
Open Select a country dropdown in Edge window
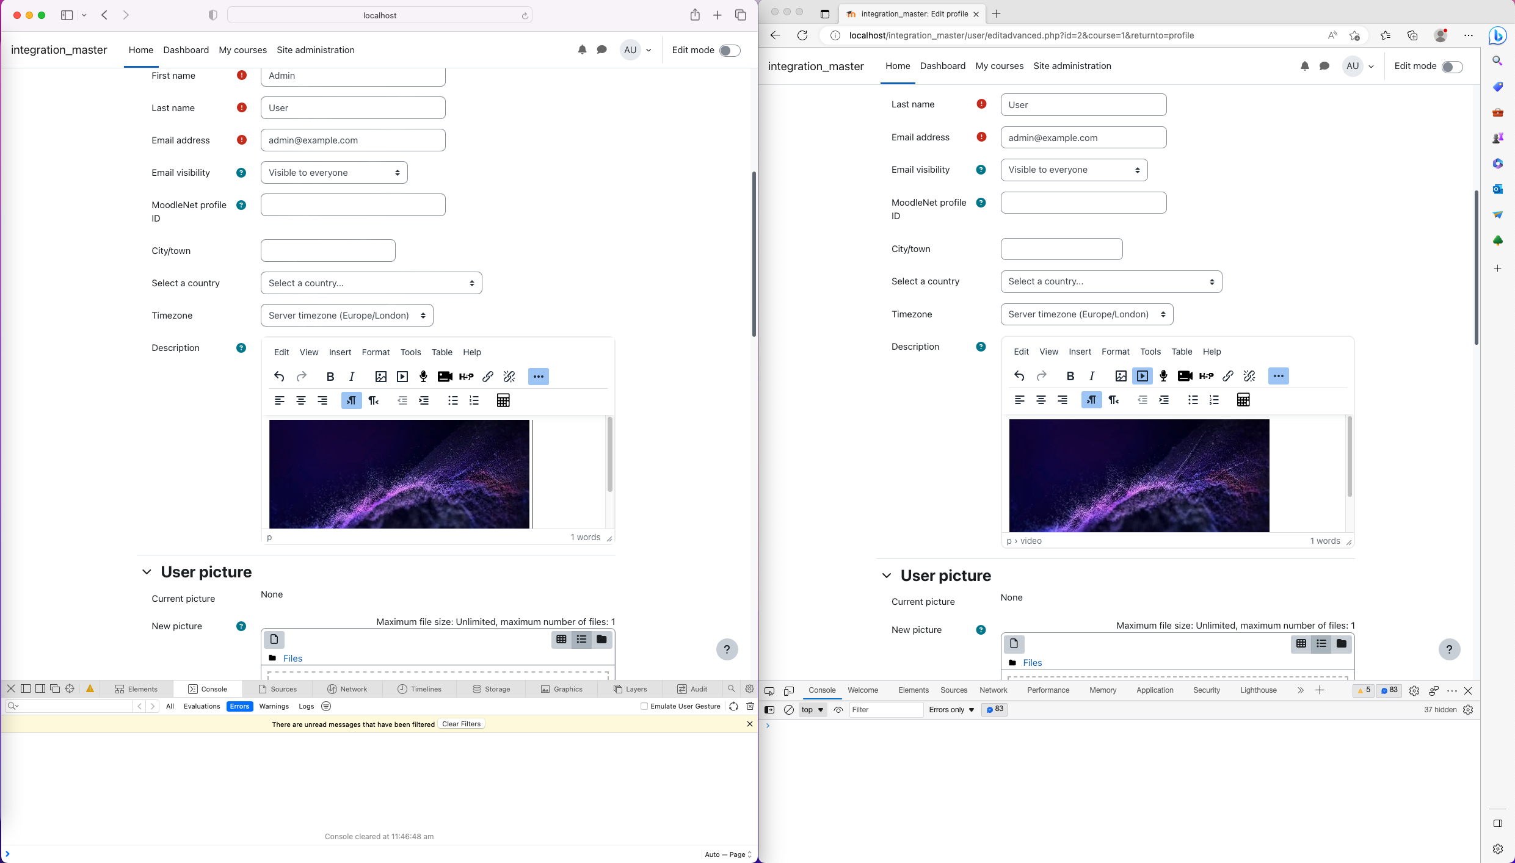coord(1111,281)
